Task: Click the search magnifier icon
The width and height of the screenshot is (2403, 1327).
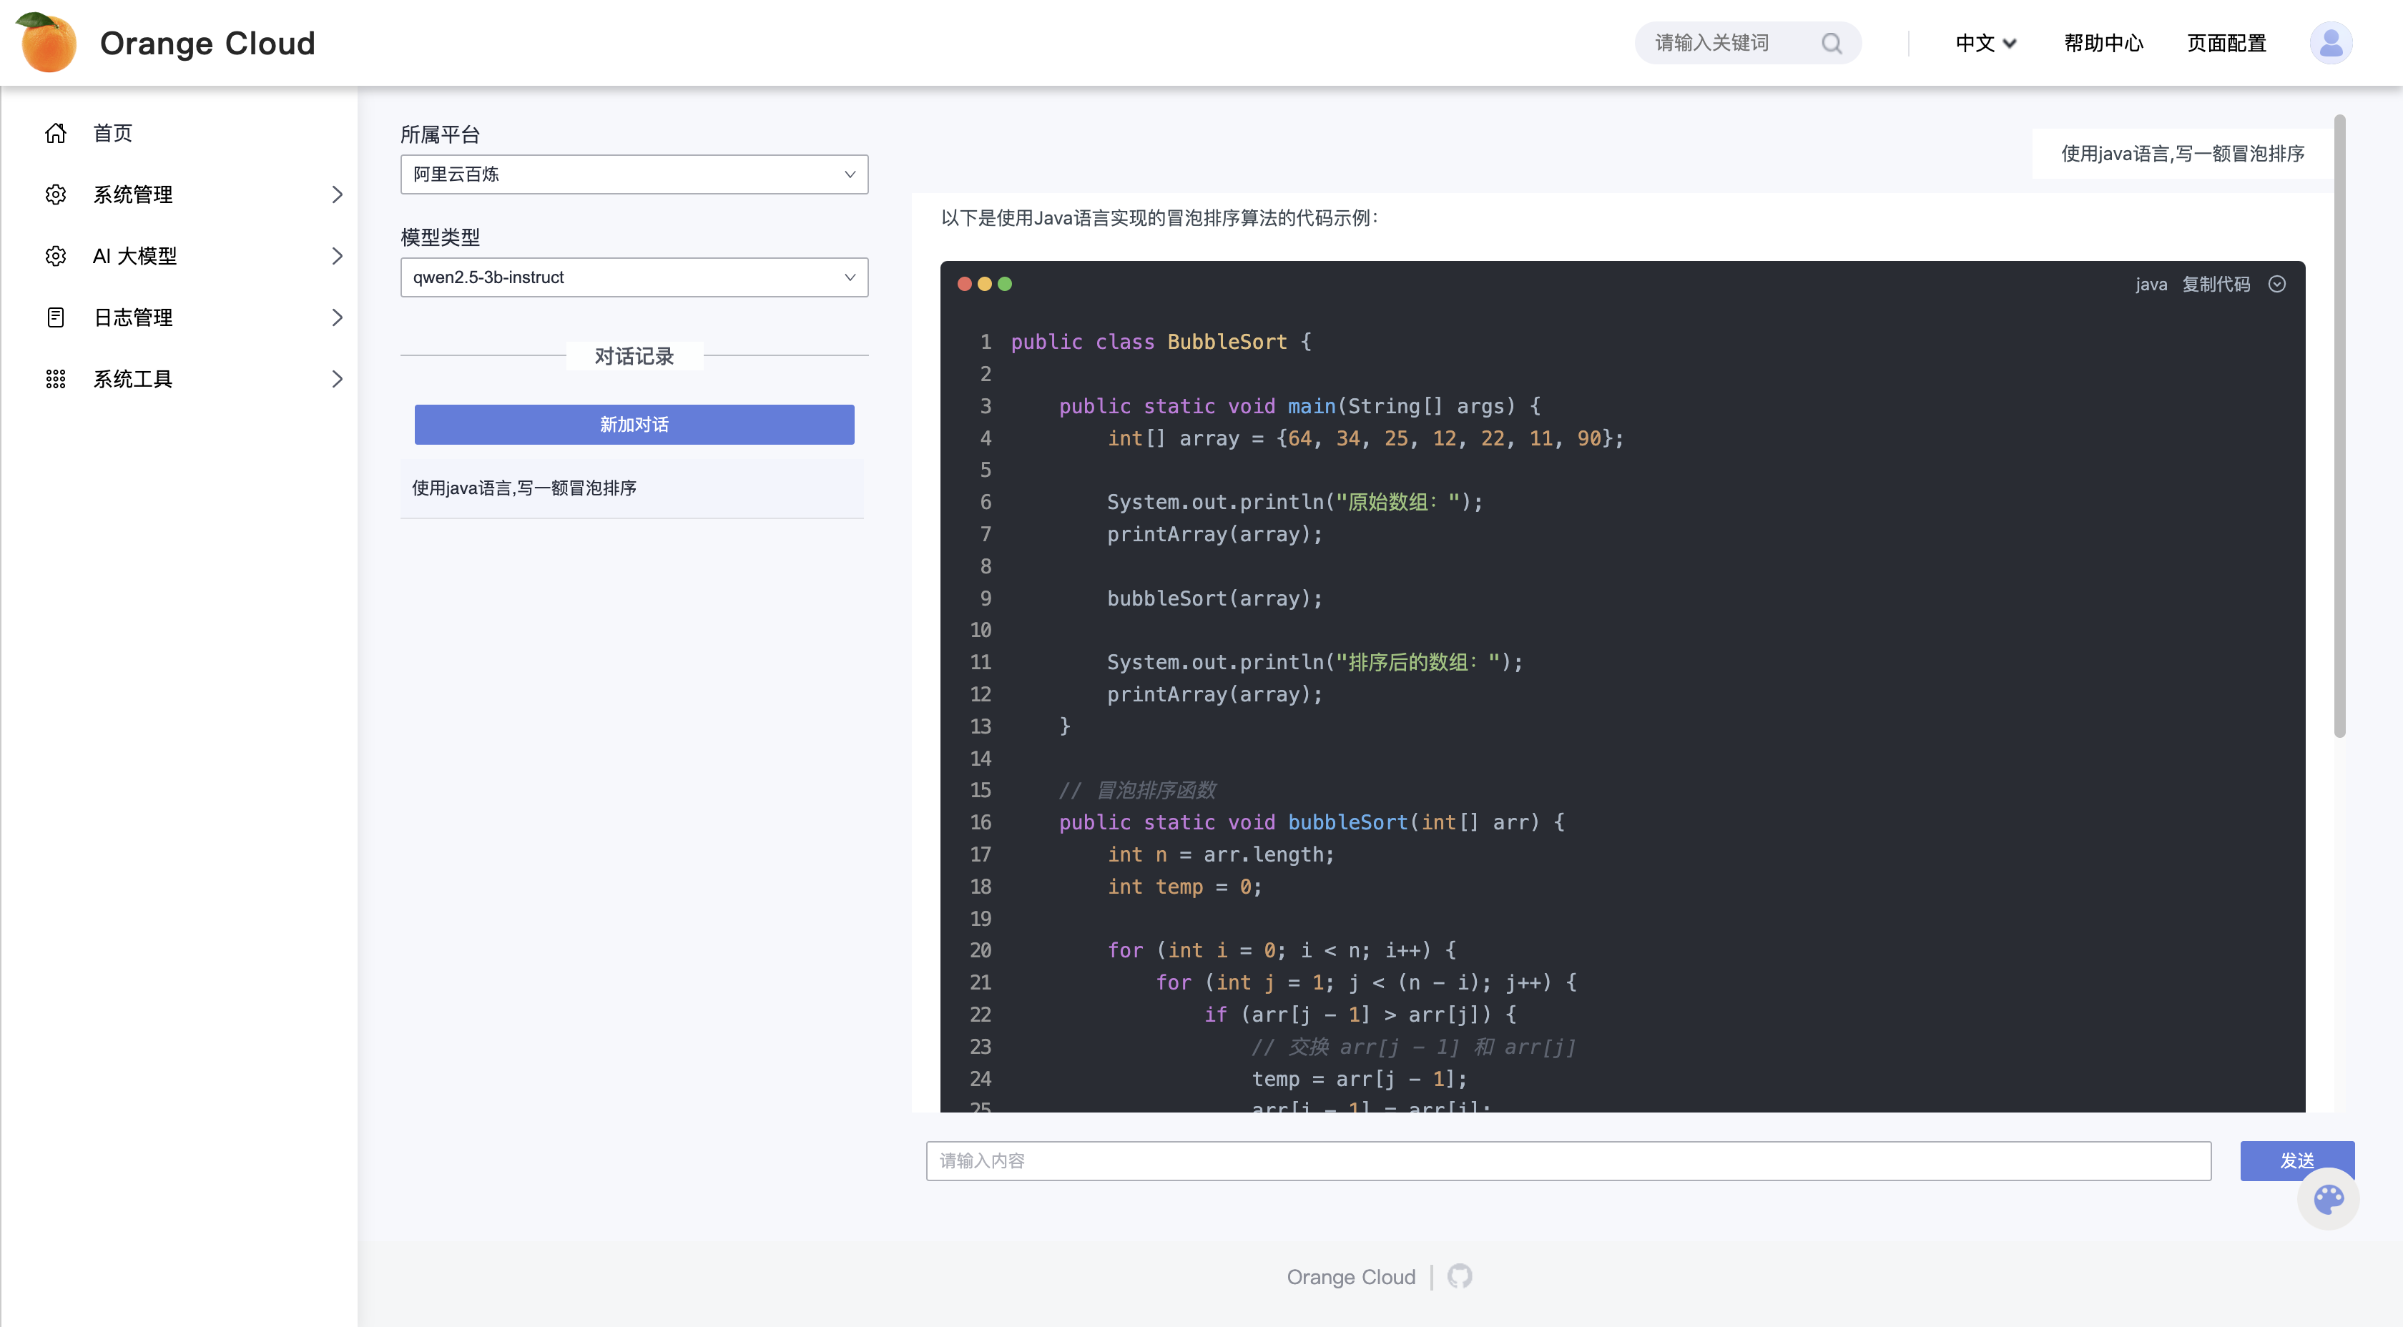Action: tap(1831, 43)
